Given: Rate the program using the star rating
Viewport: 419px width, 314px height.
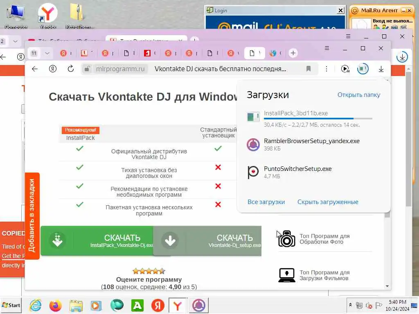Looking at the screenshot, I should coord(149,271).
